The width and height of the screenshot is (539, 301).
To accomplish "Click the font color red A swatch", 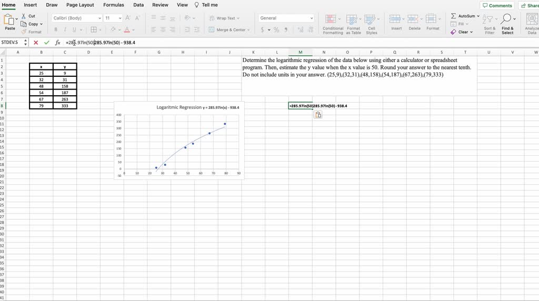I will 127,30.
